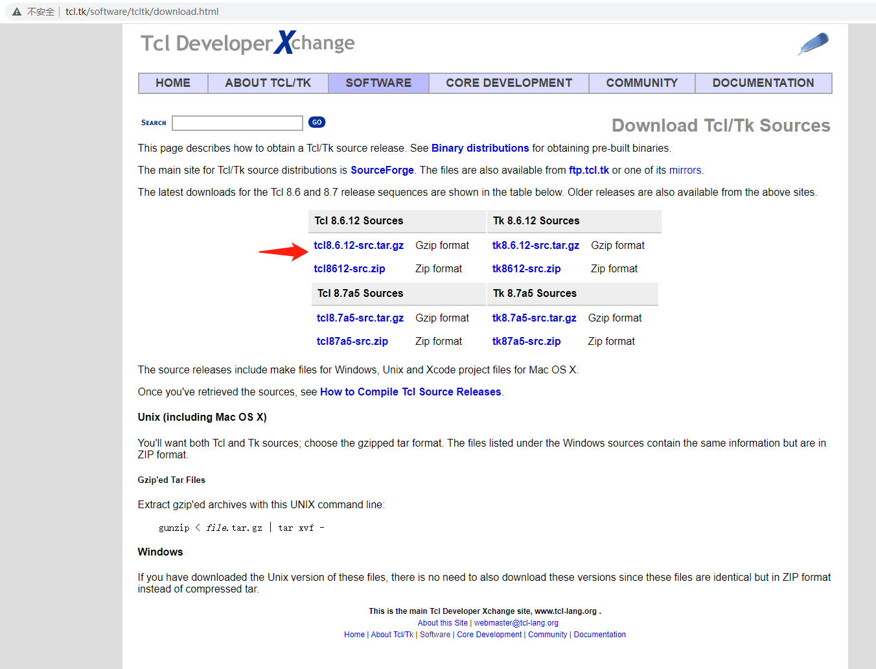Download tk8.6.12-src.tar.gz

coord(536,245)
